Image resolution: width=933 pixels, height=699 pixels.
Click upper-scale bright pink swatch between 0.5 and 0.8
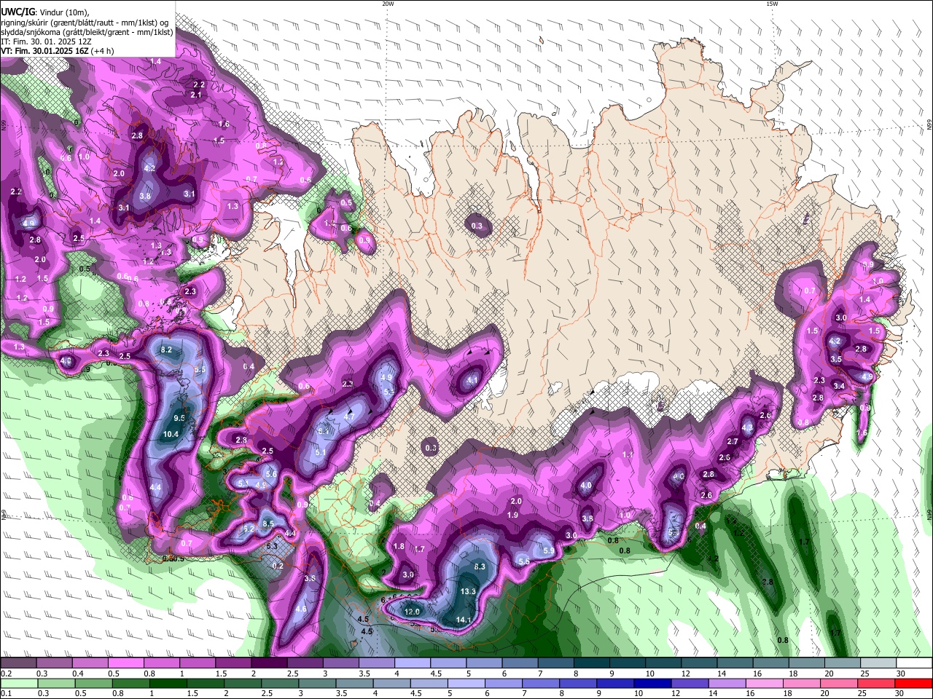click(x=125, y=663)
